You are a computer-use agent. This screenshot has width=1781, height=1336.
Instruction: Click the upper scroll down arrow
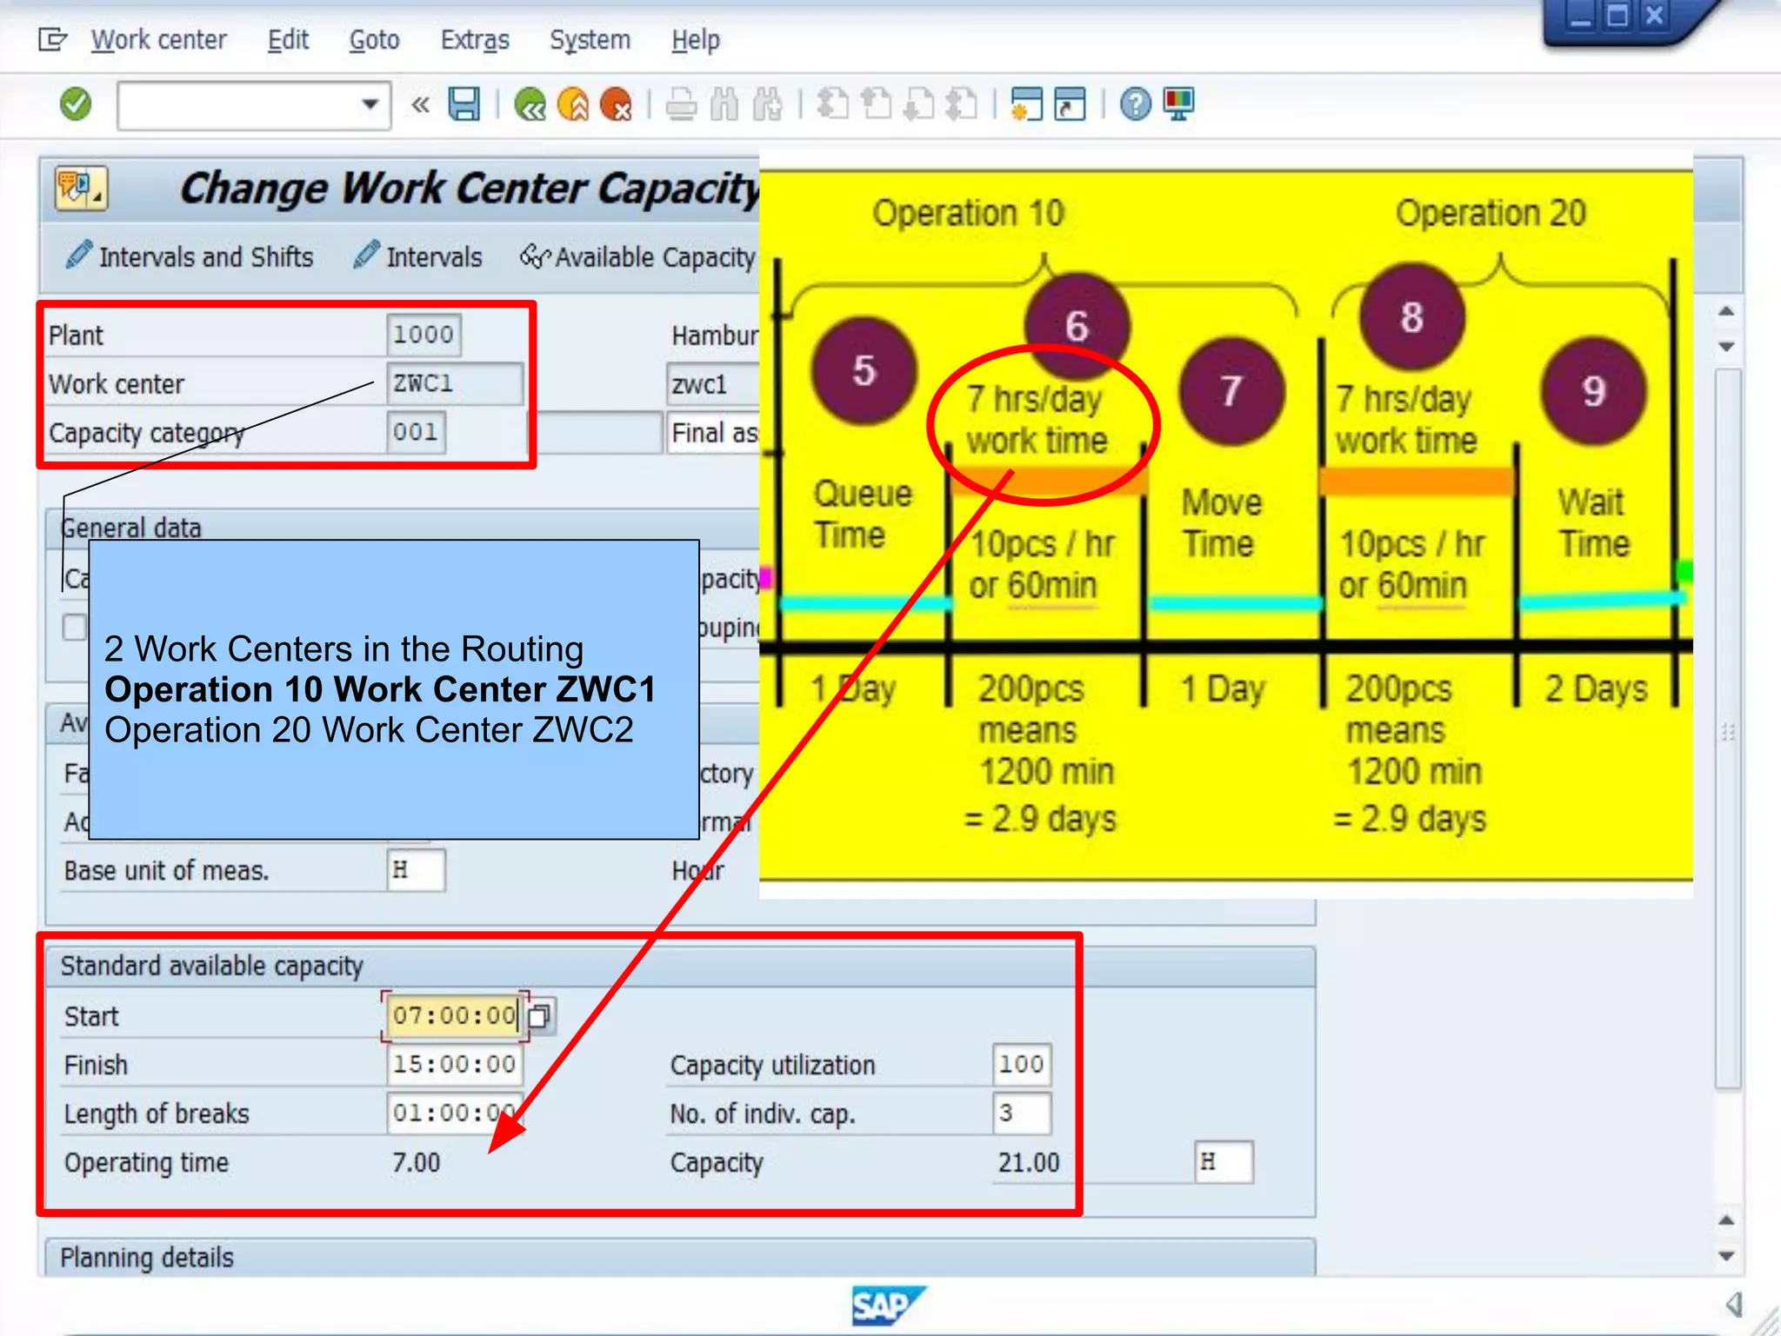click(1727, 347)
